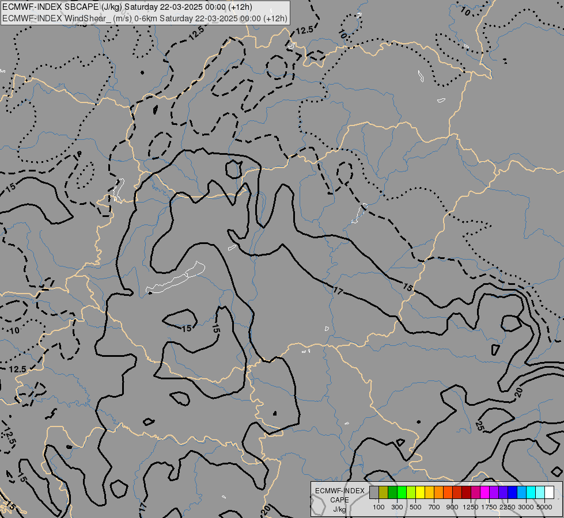Select the bright cyan legend swatch
The width and height of the screenshot is (564, 518).
coord(531,492)
